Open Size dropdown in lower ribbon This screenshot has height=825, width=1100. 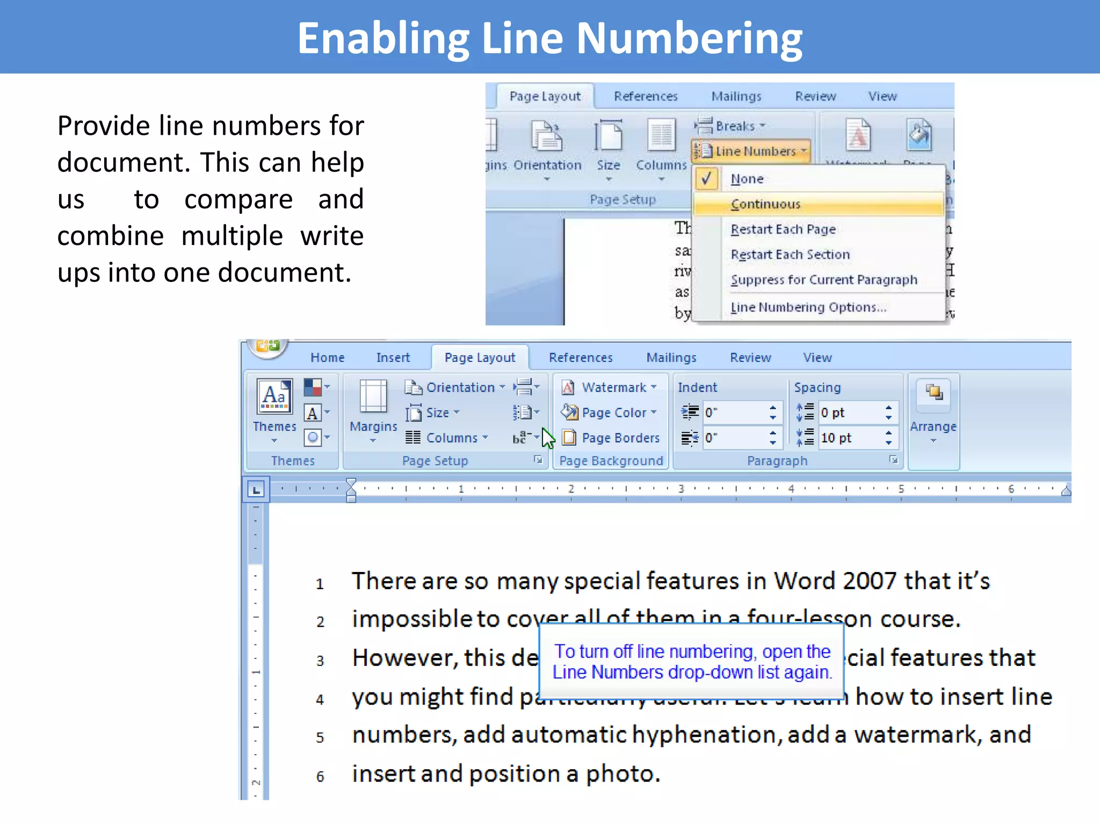pyautogui.click(x=433, y=412)
